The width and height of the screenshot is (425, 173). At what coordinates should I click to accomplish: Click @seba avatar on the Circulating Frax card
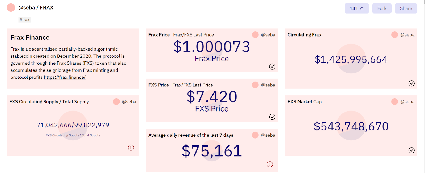394,35
